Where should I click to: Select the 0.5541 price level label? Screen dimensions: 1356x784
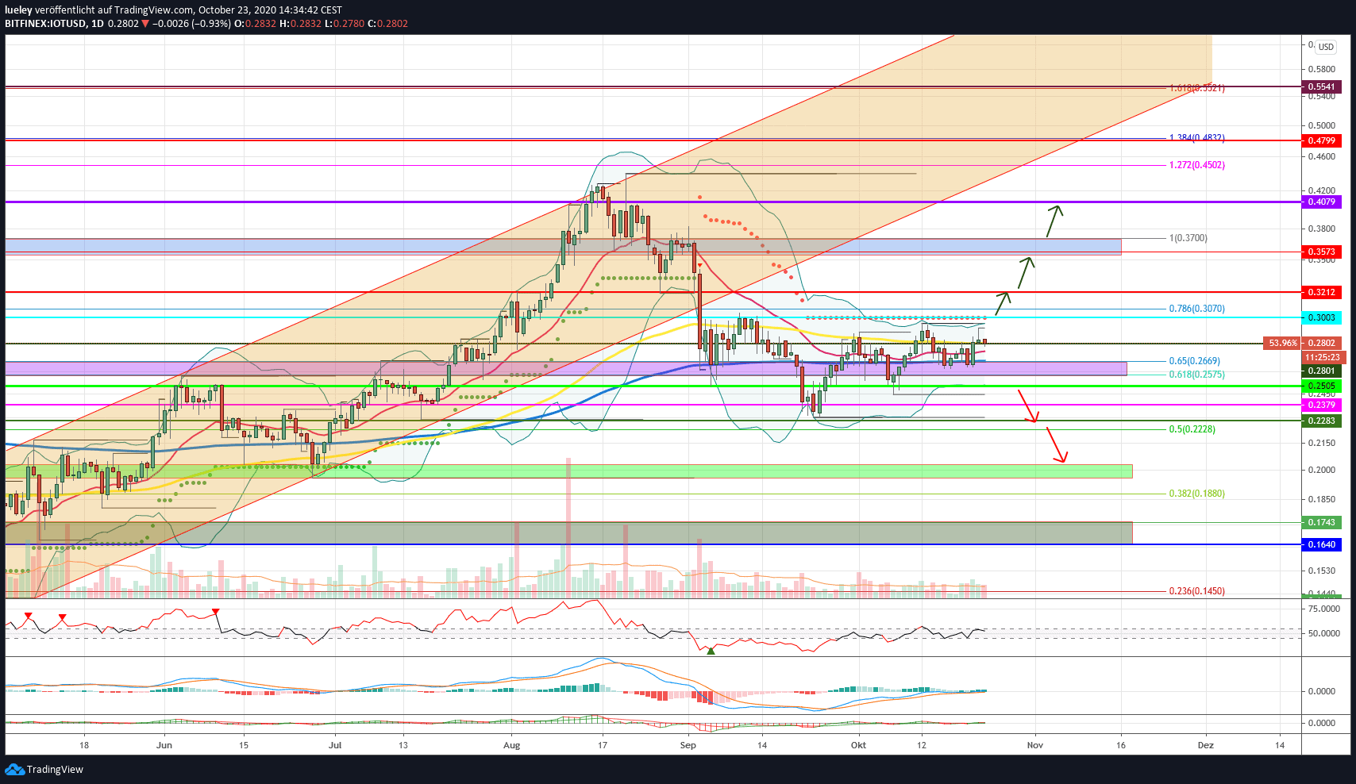[1321, 86]
